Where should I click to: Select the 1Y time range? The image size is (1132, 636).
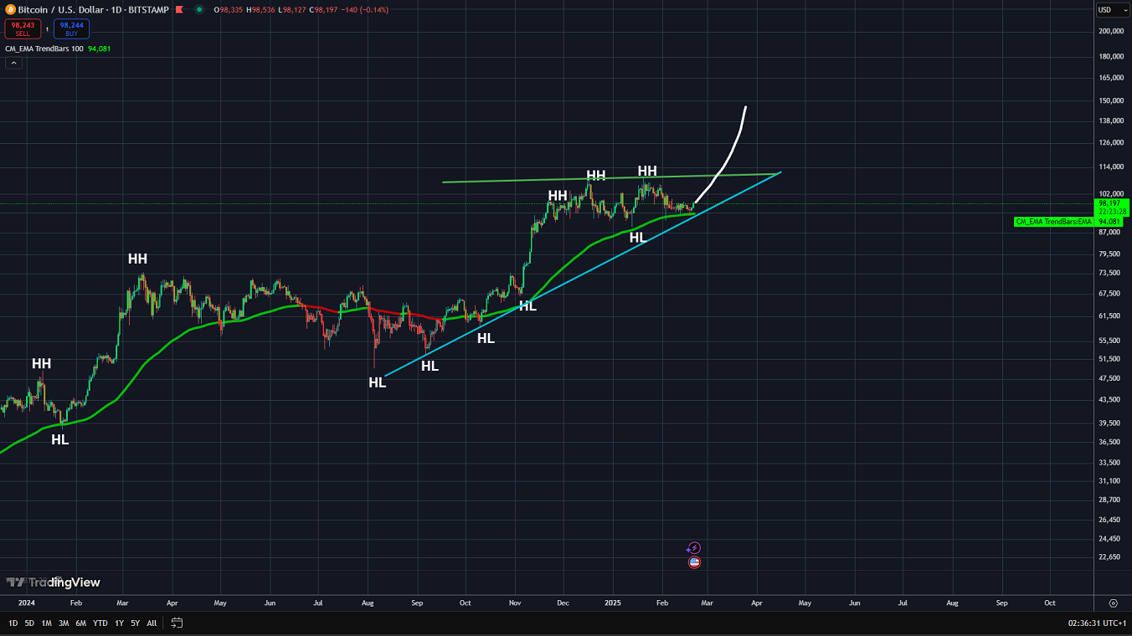[120, 623]
